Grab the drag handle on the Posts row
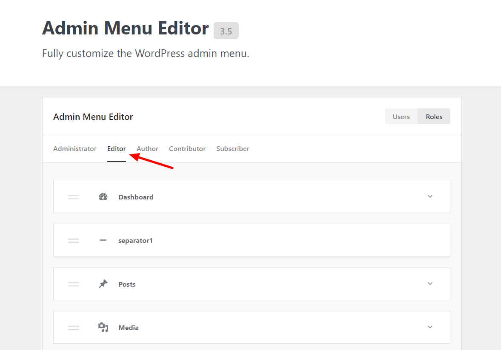Viewport: 501px width, 350px height. click(74, 284)
